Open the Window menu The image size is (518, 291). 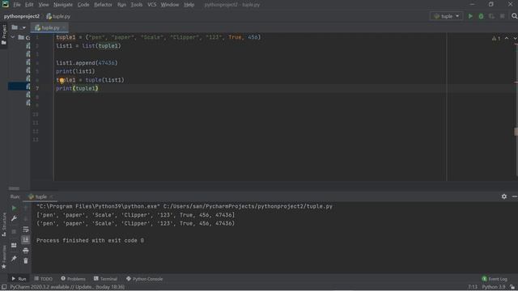click(x=170, y=5)
